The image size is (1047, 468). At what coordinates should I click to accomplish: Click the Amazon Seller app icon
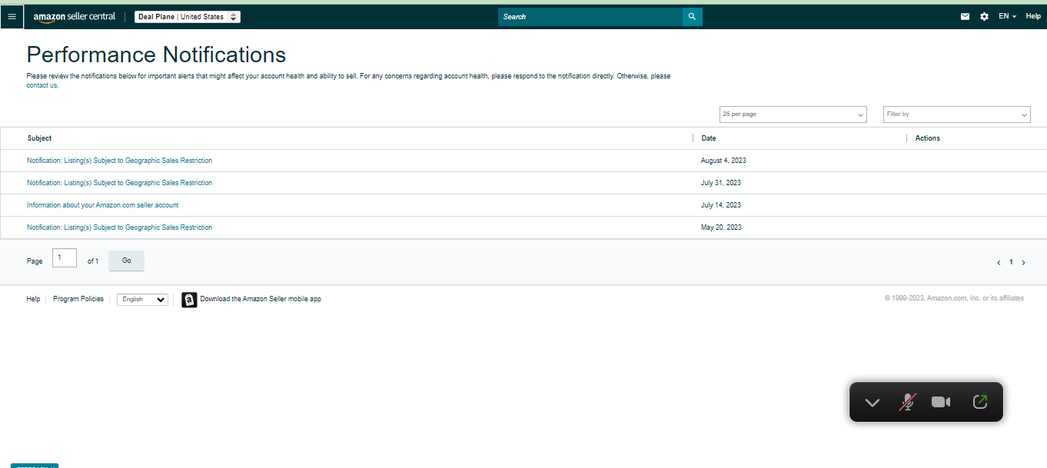click(189, 300)
